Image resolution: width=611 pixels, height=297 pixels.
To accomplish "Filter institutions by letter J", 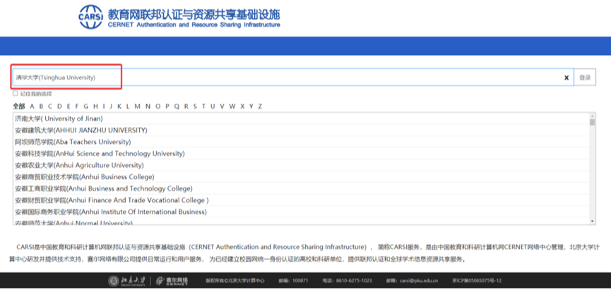I will click(111, 107).
